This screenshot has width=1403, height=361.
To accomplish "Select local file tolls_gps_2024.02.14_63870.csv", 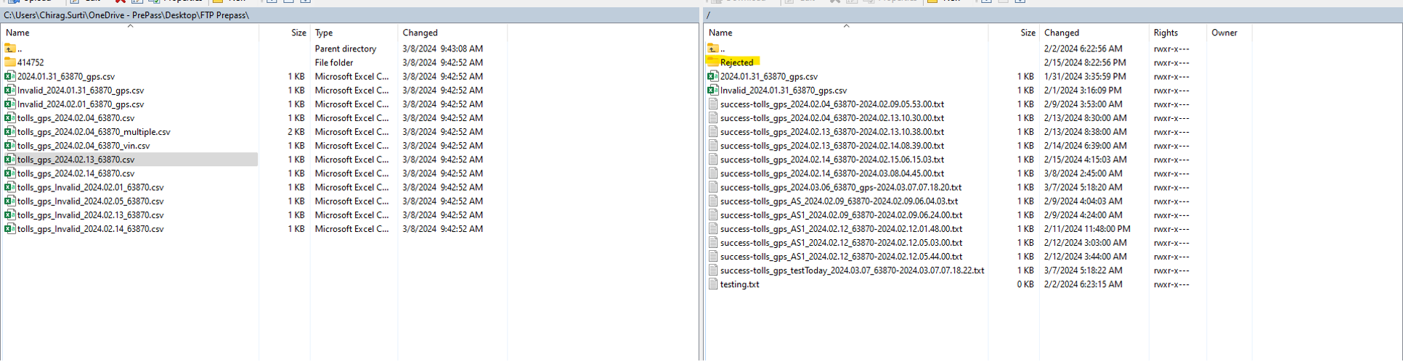I will (76, 173).
